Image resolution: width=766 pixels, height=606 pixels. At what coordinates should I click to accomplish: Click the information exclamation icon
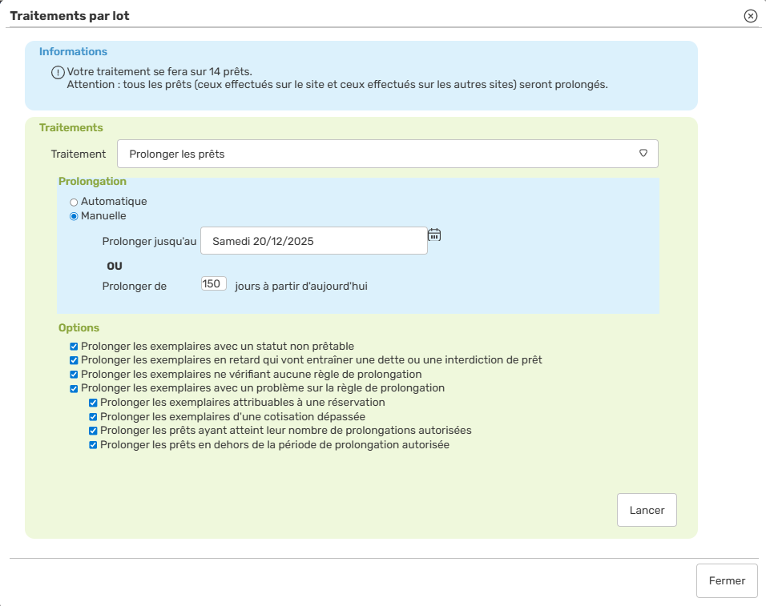[x=58, y=72]
